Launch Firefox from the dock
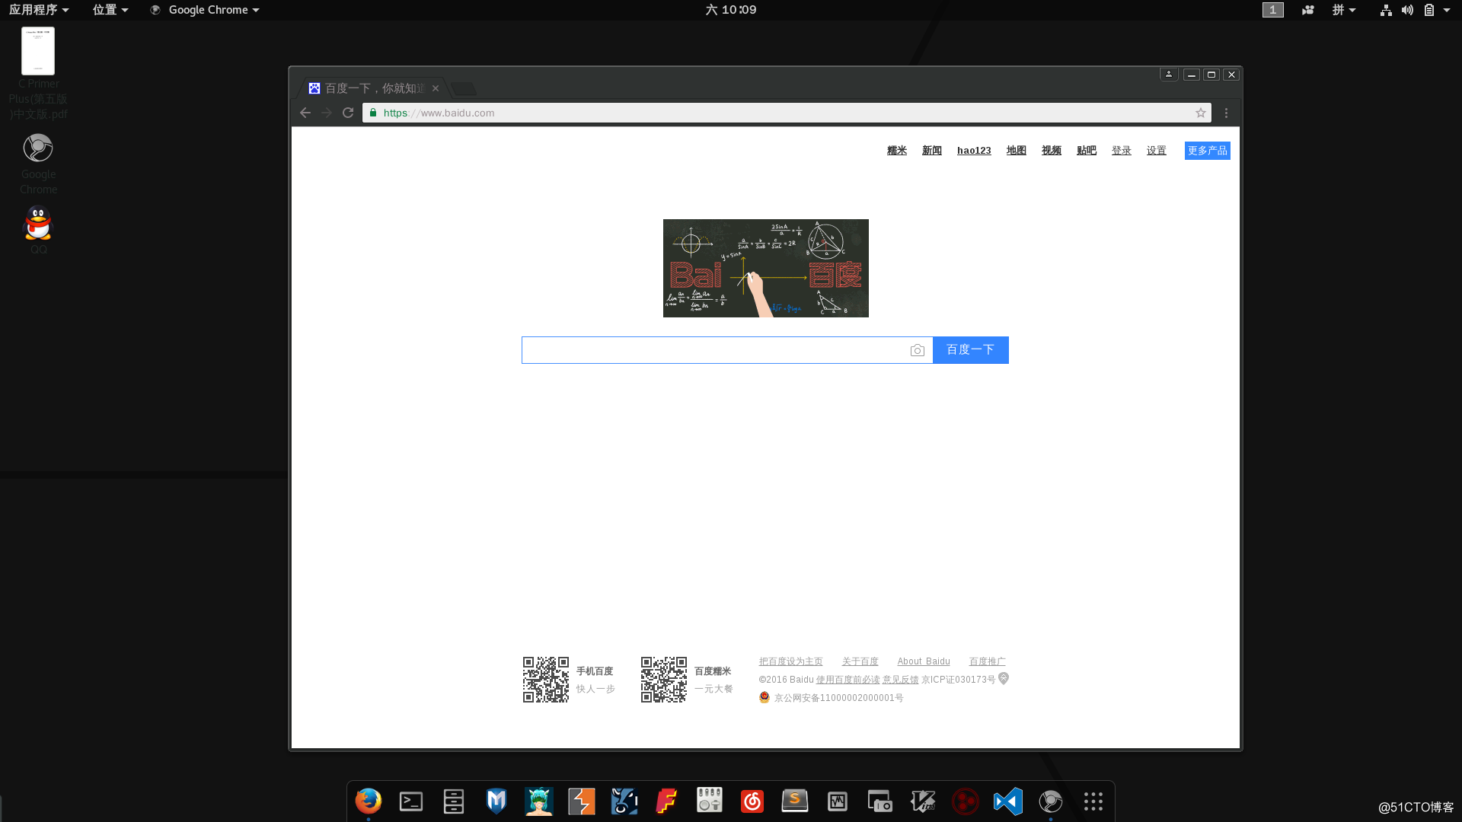This screenshot has width=1462, height=822. click(369, 801)
